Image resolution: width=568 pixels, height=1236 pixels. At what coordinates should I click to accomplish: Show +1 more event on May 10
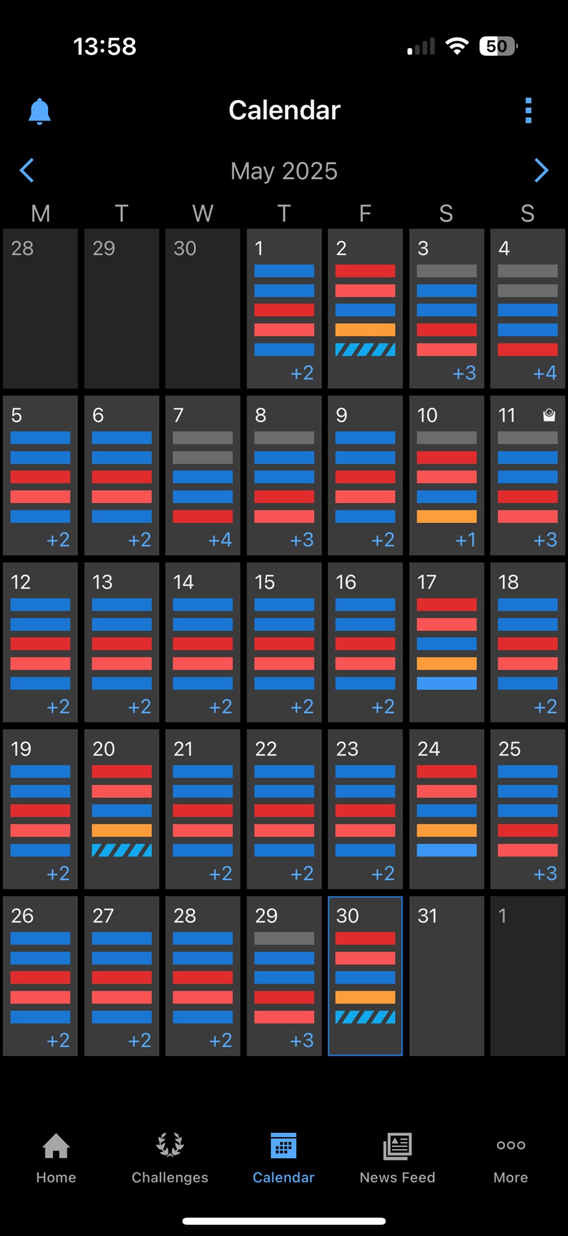466,540
